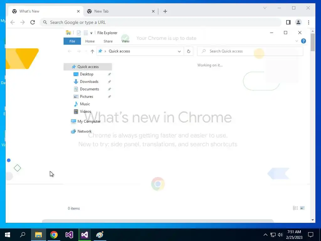The image size is (321, 241).
Task: Open Videos in navigation pane
Action: (x=85, y=111)
